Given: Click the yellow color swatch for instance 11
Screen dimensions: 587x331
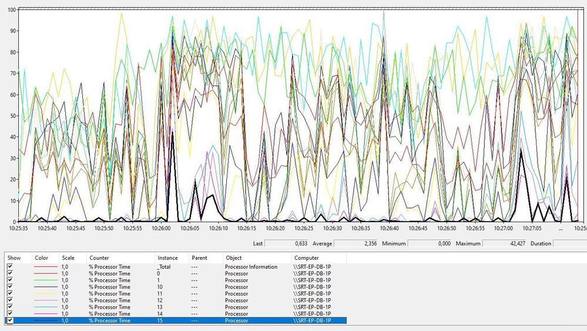Looking at the screenshot, I should click(x=46, y=293).
